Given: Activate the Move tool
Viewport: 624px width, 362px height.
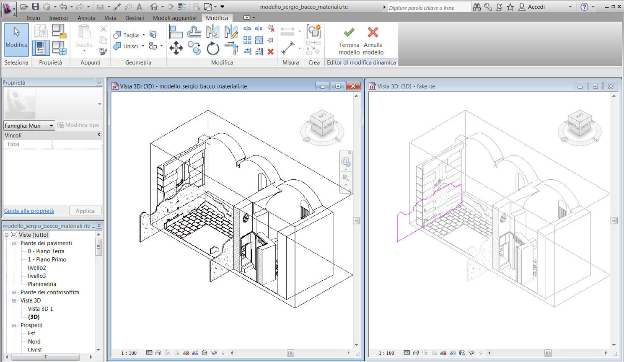Looking at the screenshot, I should tap(176, 48).
